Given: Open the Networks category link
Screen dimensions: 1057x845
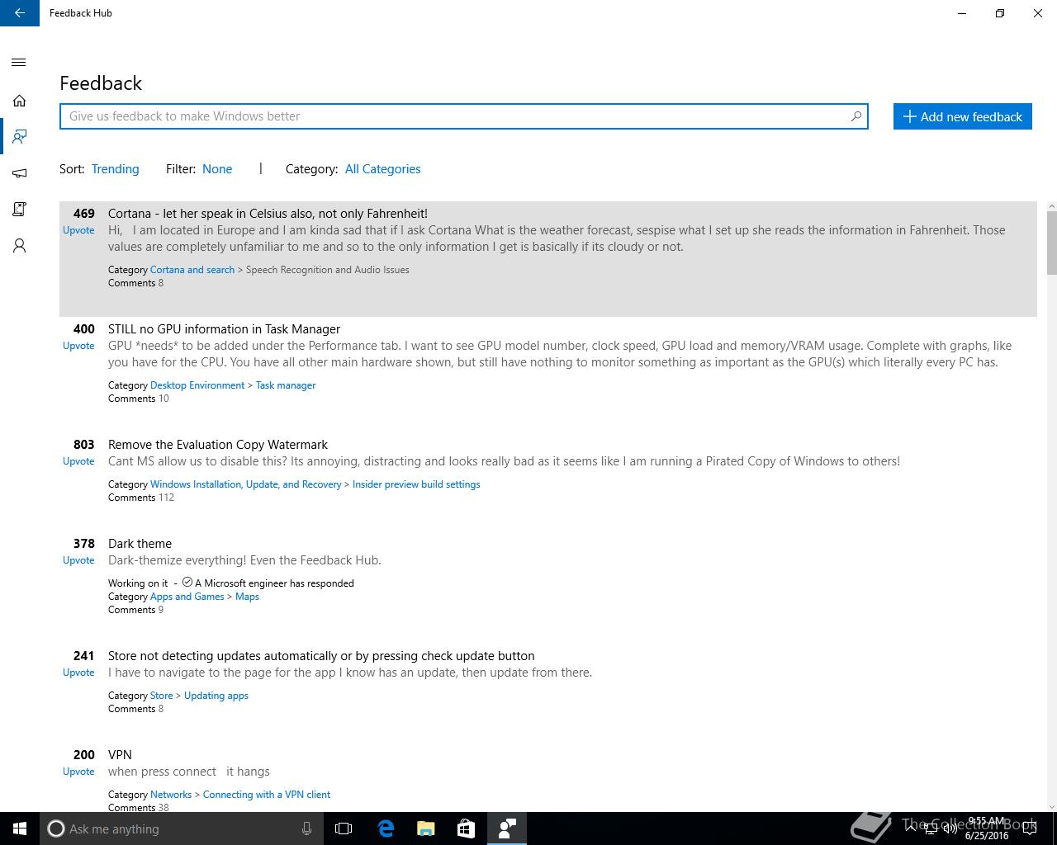Looking at the screenshot, I should pos(171,795).
